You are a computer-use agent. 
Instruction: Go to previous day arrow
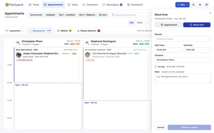click(147, 23)
